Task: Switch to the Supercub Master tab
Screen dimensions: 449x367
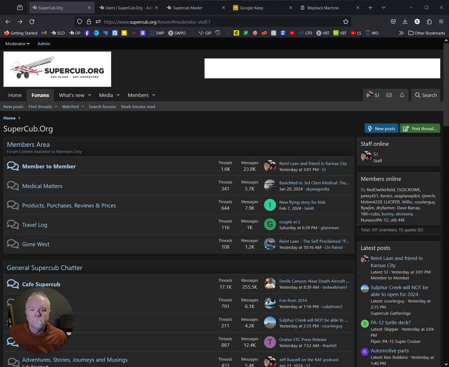Action: click(196, 8)
